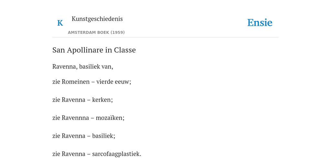
Task: Click the year '(1959)' in the subtitle
Action: click(x=118, y=33)
